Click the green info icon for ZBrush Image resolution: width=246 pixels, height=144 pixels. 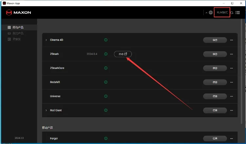point(106,54)
